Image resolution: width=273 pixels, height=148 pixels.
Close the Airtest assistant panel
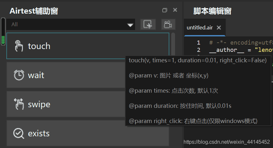[x=175, y=10]
